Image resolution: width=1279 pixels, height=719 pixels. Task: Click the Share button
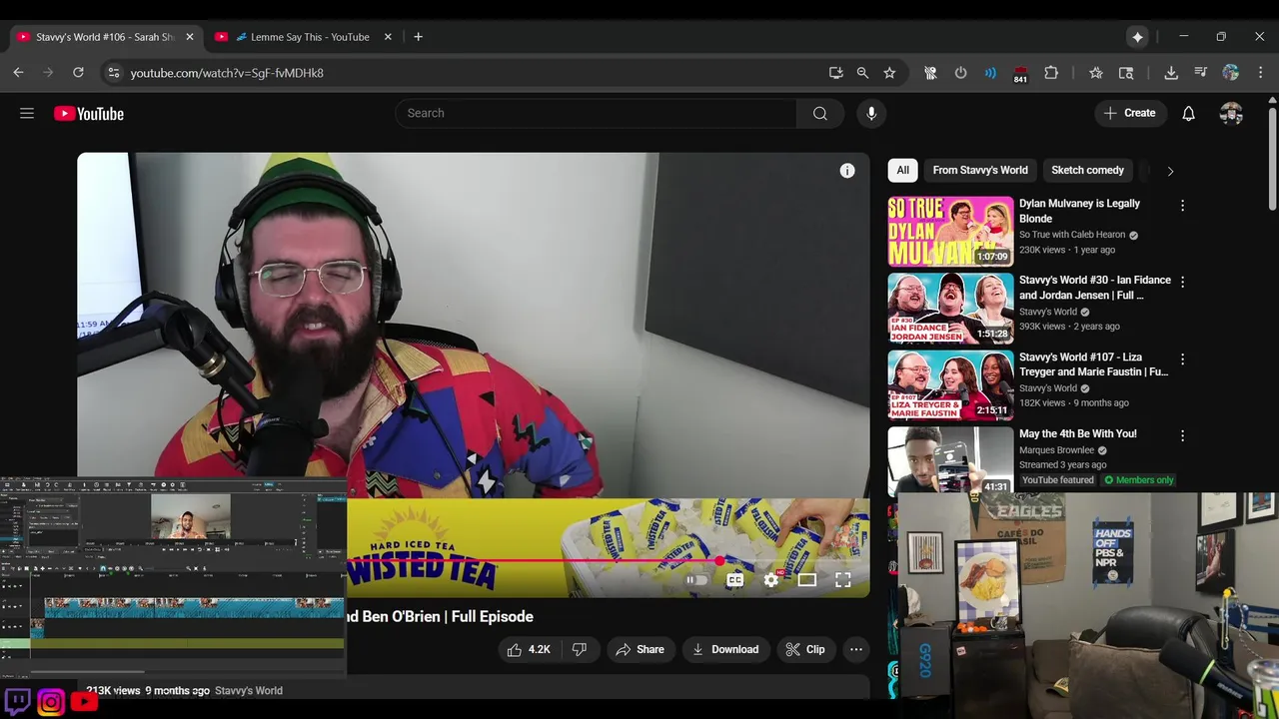pyautogui.click(x=639, y=649)
